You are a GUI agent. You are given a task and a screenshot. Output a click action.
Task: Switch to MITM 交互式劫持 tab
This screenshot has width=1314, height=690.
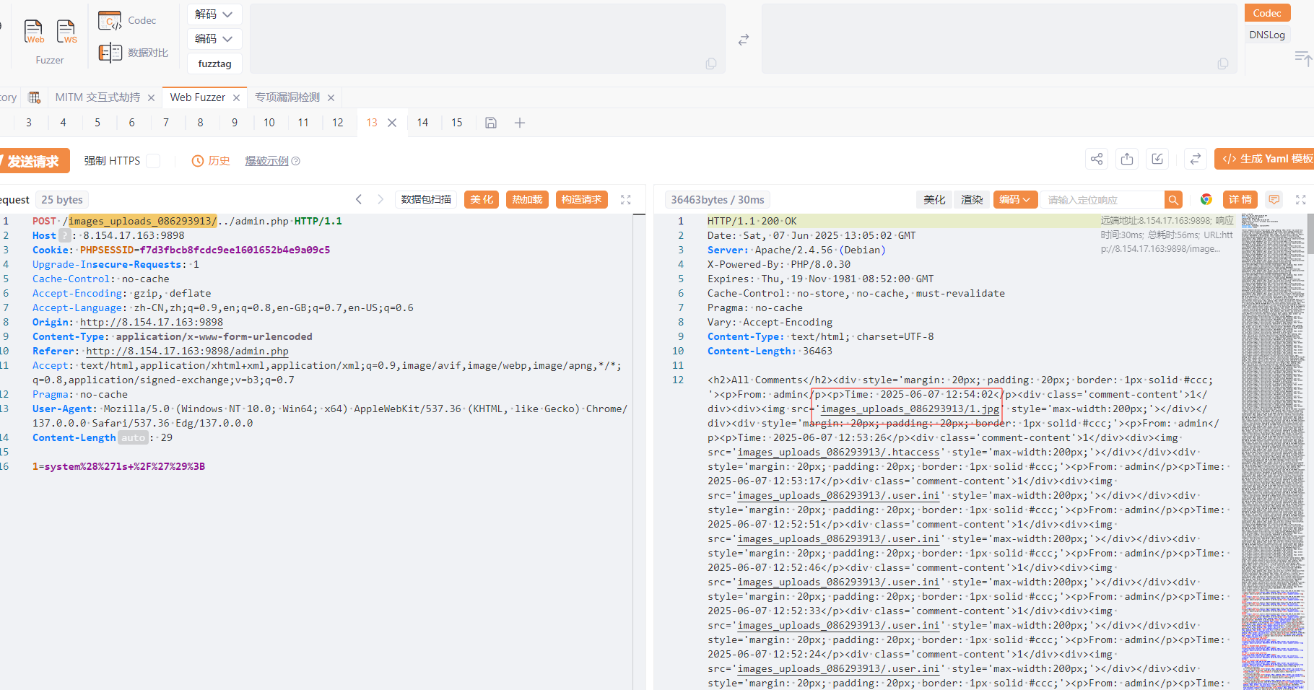point(97,97)
